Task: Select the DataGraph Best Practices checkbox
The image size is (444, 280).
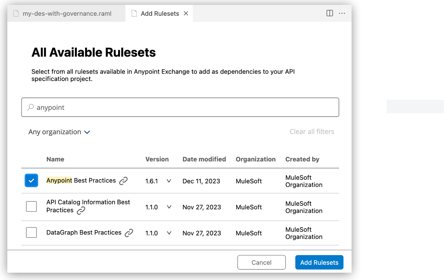Action: (31, 233)
